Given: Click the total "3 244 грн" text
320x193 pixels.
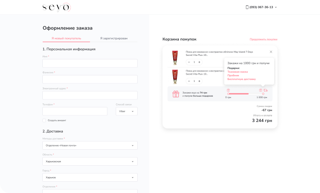Looking at the screenshot, I should 262,120.
